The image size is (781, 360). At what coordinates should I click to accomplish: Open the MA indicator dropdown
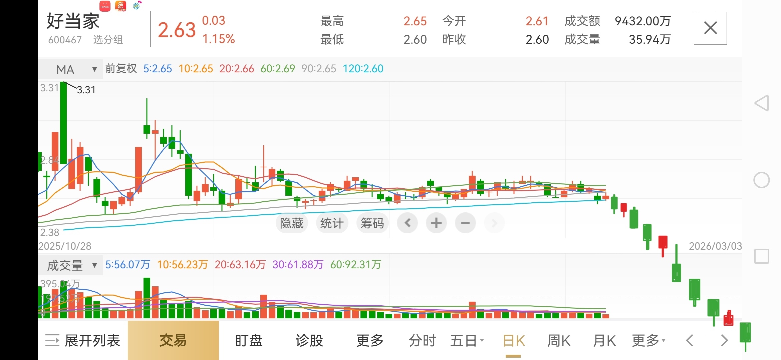tap(71, 69)
